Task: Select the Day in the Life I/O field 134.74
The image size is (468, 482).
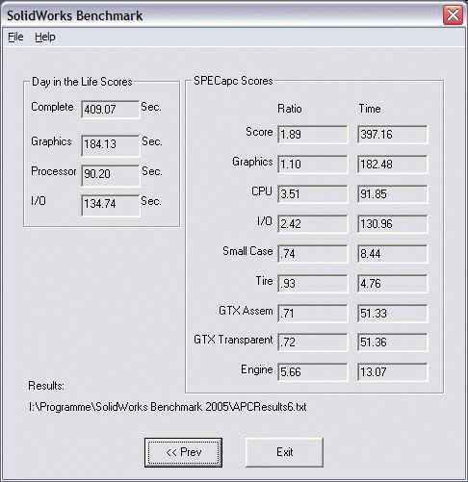Action: click(x=111, y=205)
